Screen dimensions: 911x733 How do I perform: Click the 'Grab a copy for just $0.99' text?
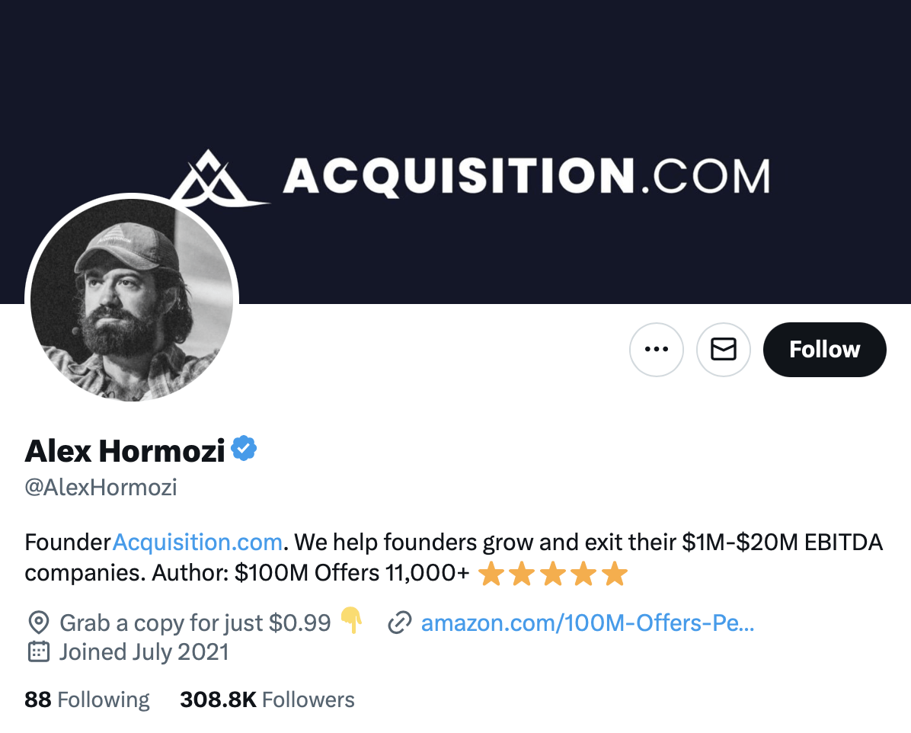click(x=195, y=623)
